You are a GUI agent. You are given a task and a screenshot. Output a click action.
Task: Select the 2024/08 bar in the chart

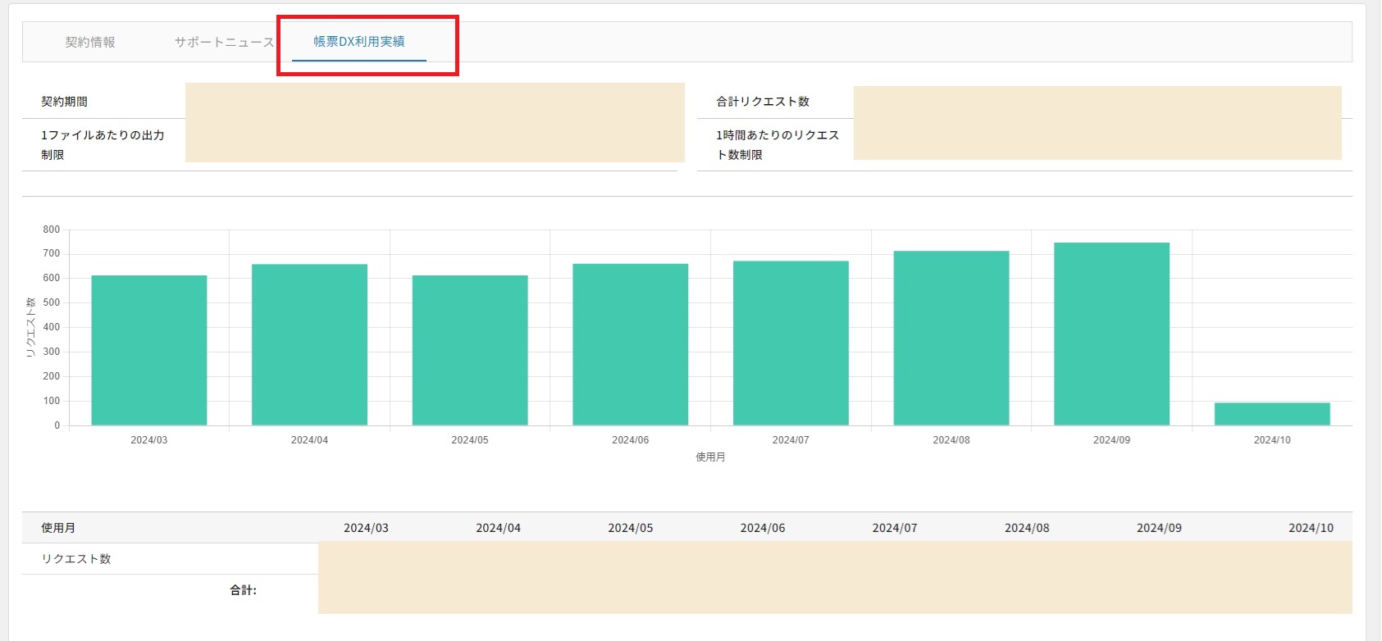click(x=951, y=338)
